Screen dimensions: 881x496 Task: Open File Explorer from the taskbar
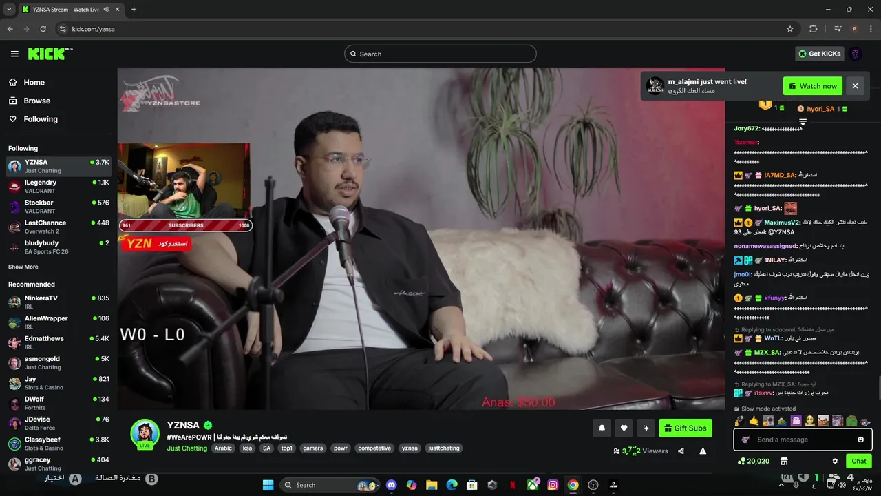pos(432,485)
